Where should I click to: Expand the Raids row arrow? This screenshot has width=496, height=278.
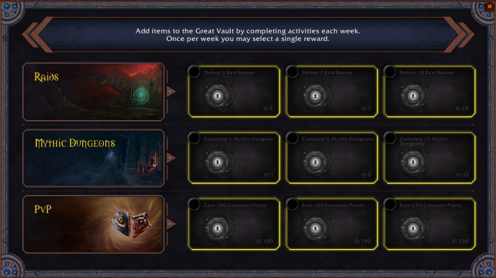coord(171,92)
